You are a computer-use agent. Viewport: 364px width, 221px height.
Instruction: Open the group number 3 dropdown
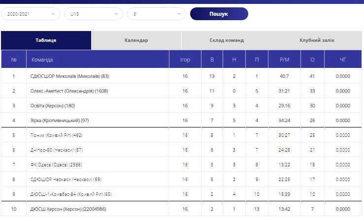point(157,14)
